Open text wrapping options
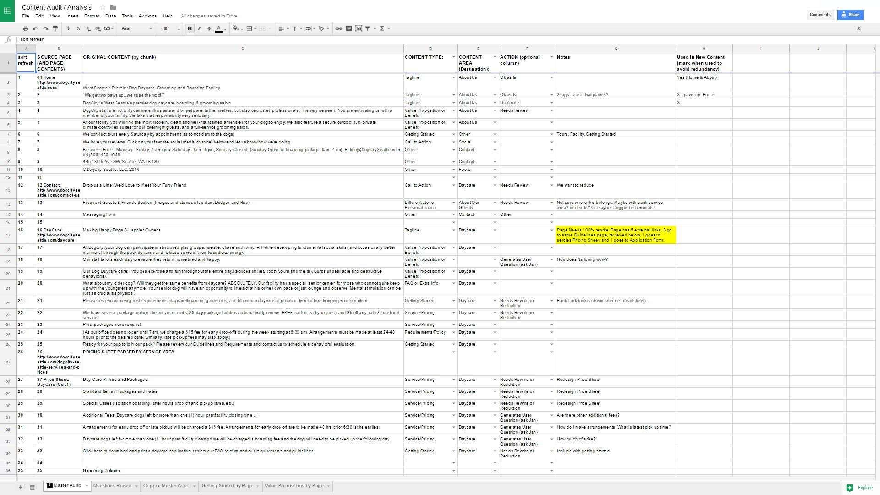 click(309, 28)
